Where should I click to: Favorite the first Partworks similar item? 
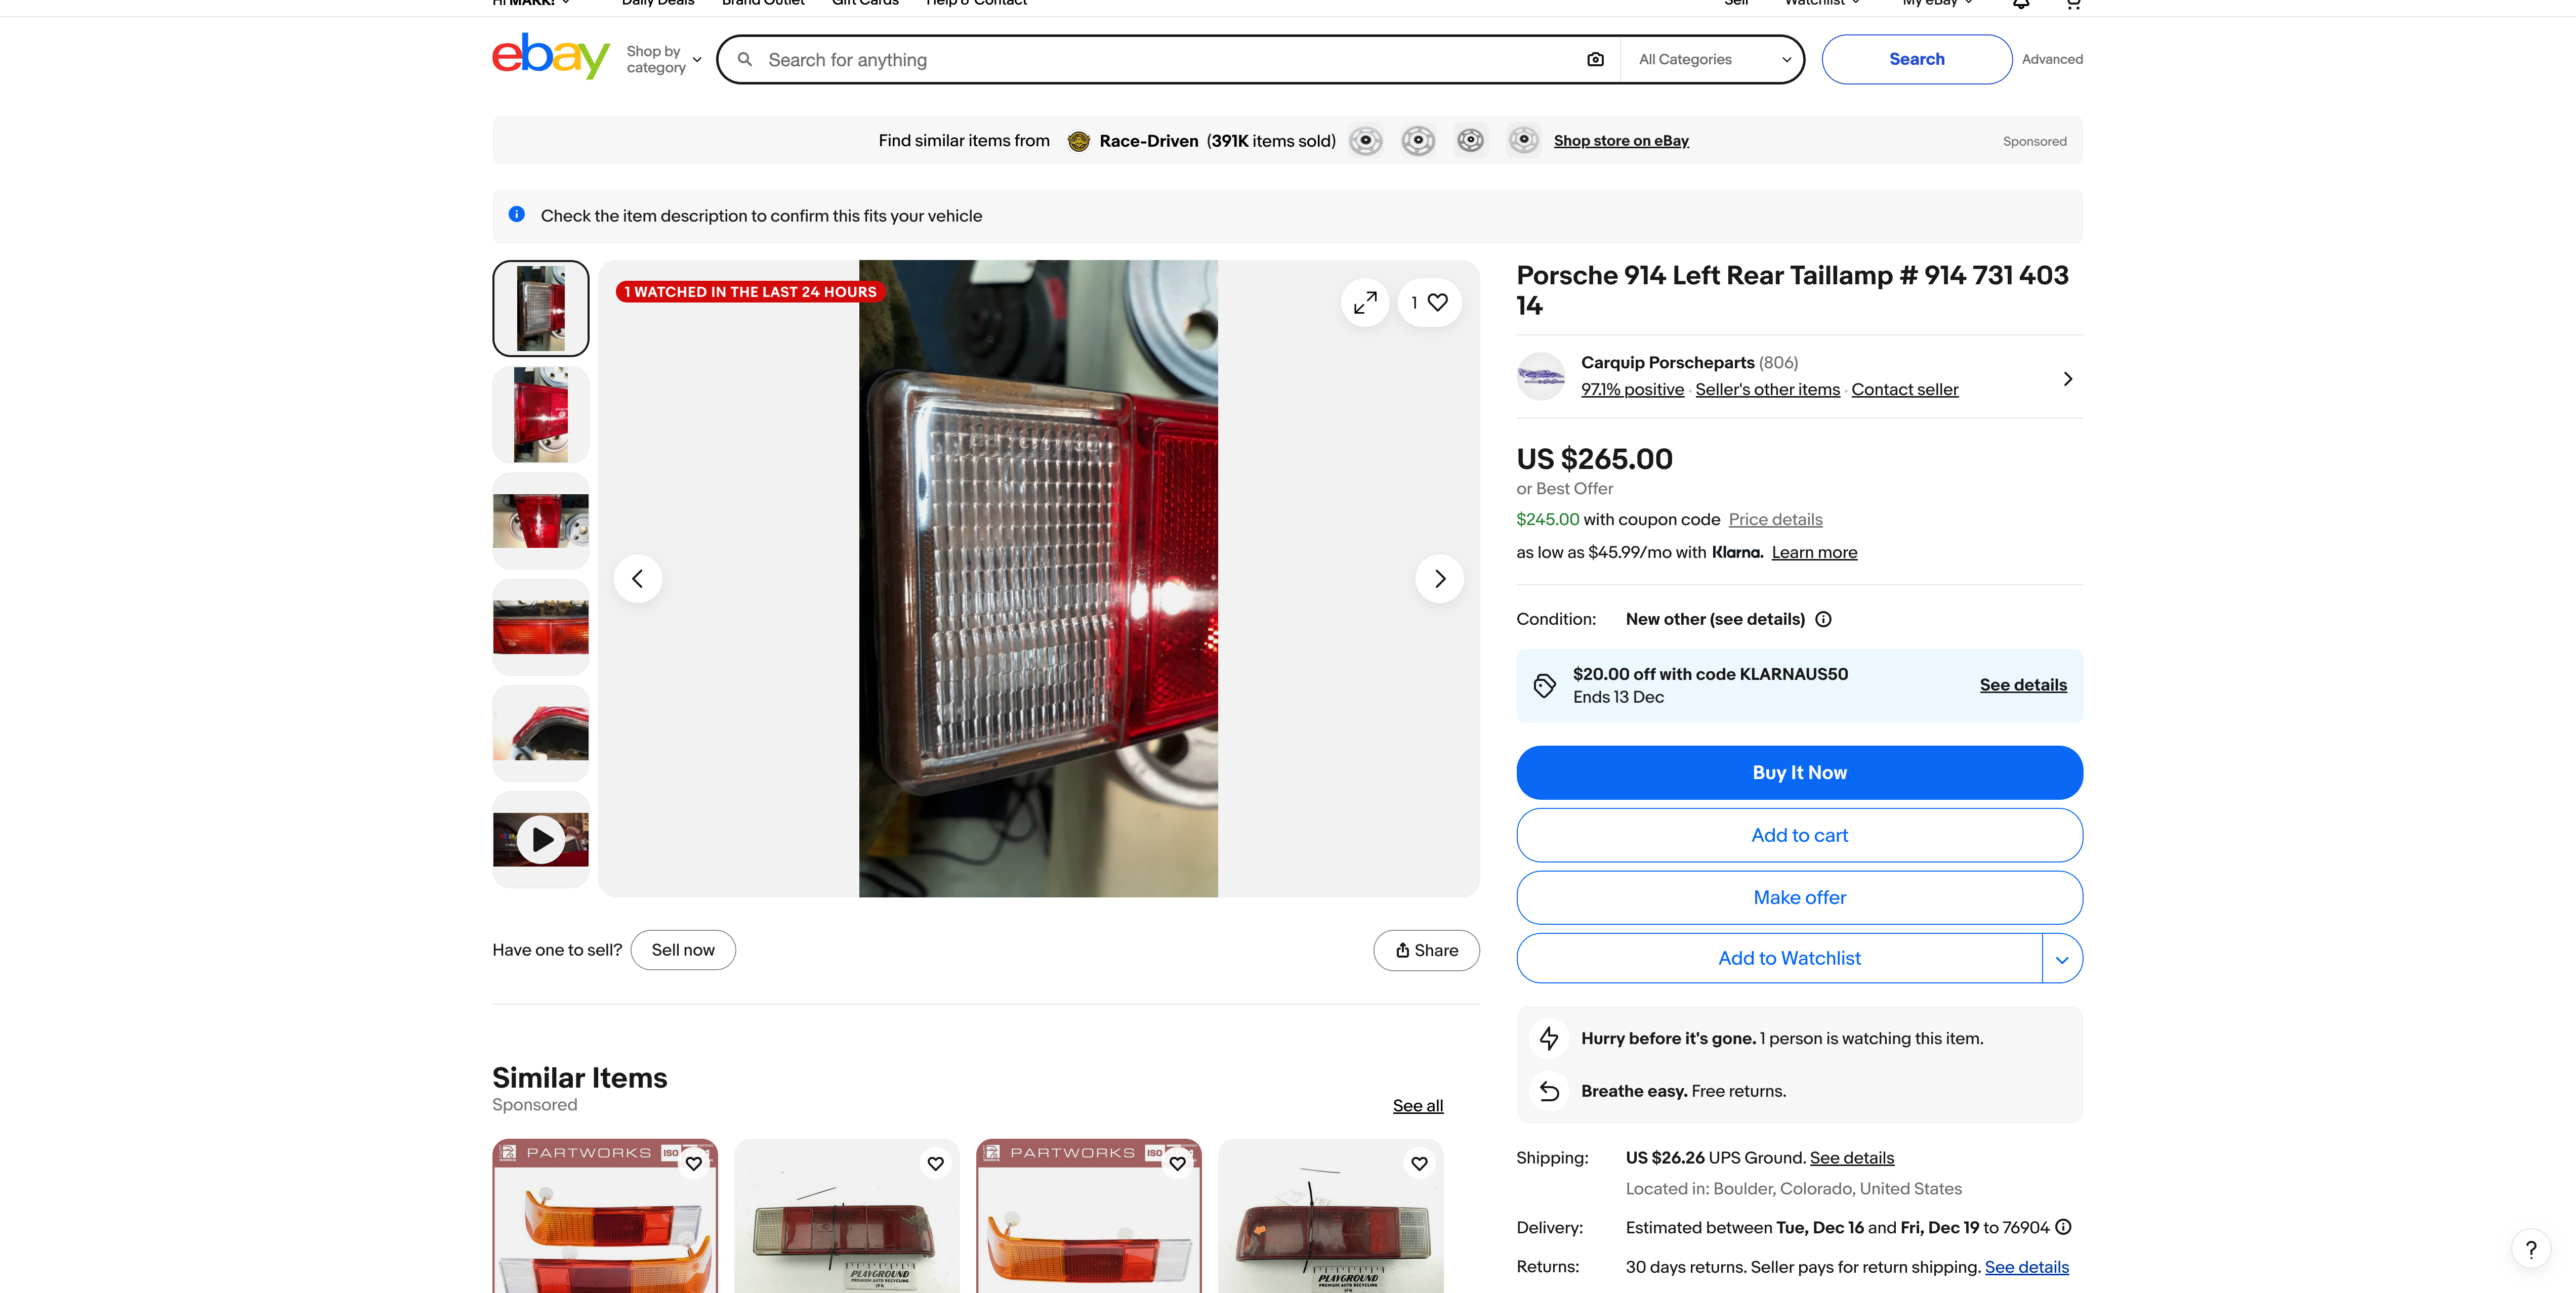coord(694,1163)
